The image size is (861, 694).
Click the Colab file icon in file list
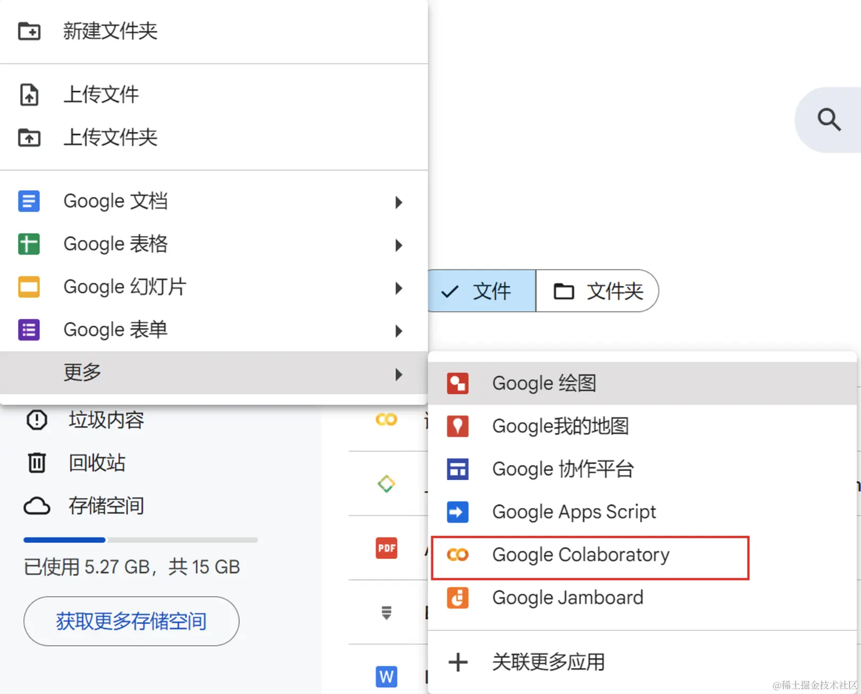(386, 420)
